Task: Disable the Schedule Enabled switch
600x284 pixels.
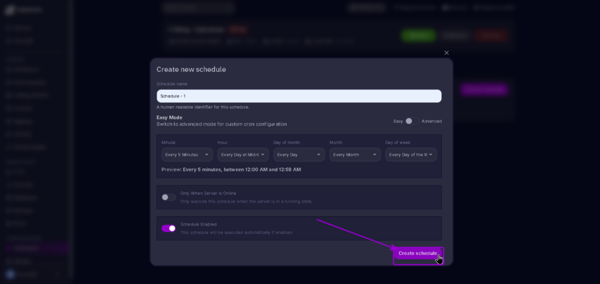Action: [x=168, y=228]
